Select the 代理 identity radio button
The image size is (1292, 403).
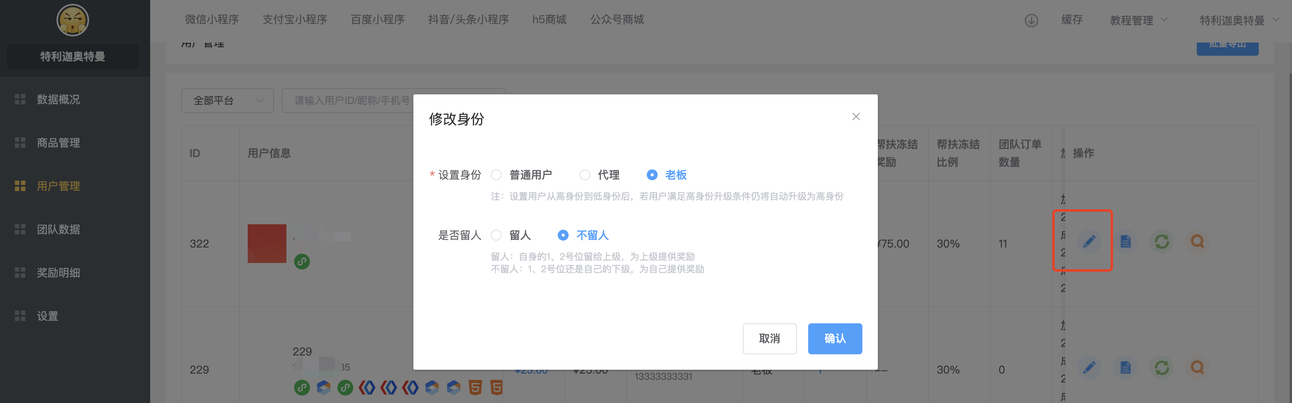click(584, 175)
